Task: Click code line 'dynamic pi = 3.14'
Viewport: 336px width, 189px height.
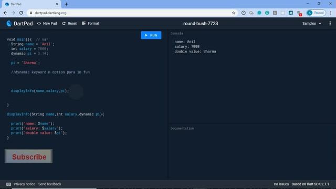Action: coord(29,54)
